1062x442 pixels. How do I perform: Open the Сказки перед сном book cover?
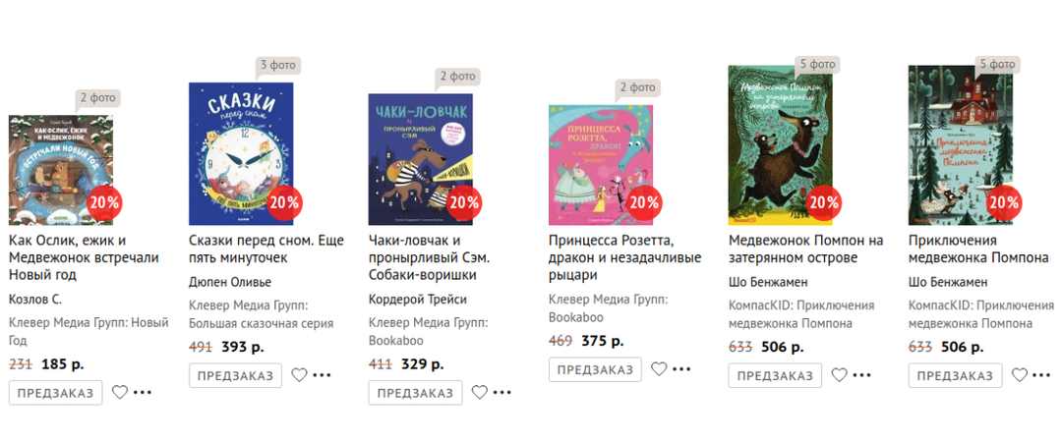click(x=241, y=154)
